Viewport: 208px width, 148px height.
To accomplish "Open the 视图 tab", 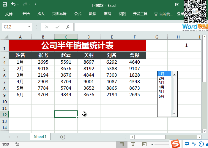I will 122,14.
